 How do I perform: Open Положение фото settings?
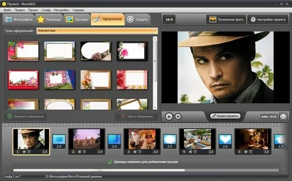point(226,19)
